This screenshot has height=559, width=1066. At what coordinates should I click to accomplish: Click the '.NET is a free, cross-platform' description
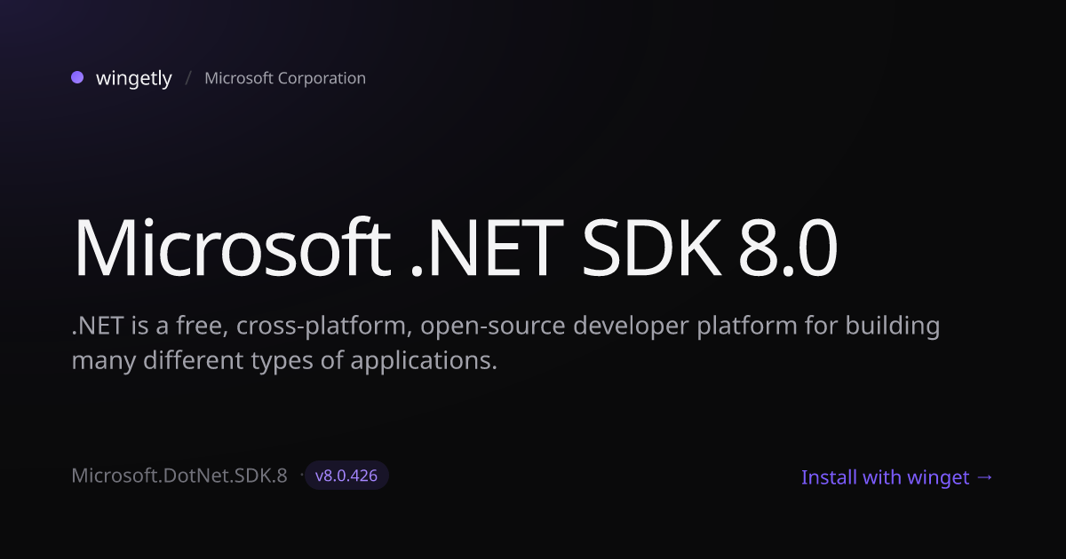pos(505,343)
